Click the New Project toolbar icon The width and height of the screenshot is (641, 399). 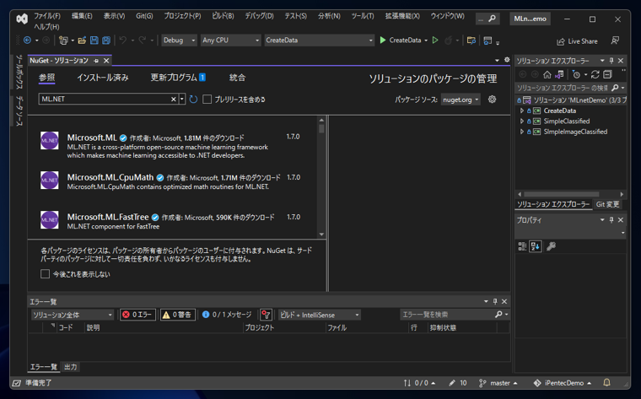pos(63,40)
